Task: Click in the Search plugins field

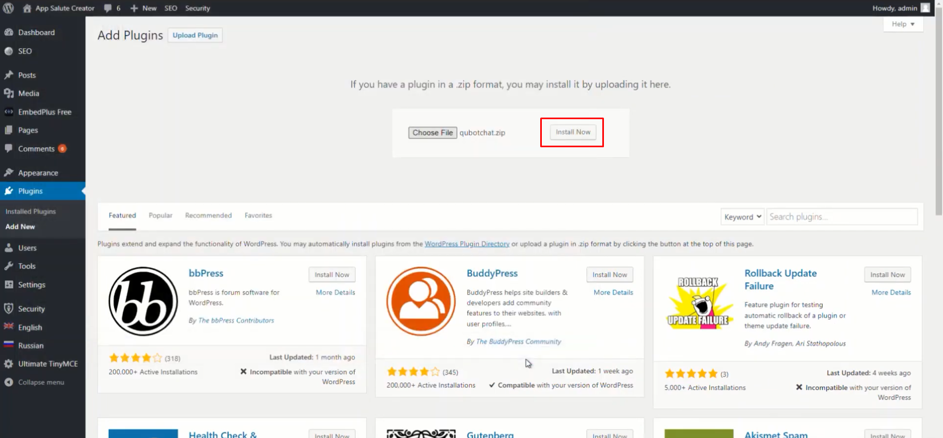Action: tap(842, 217)
